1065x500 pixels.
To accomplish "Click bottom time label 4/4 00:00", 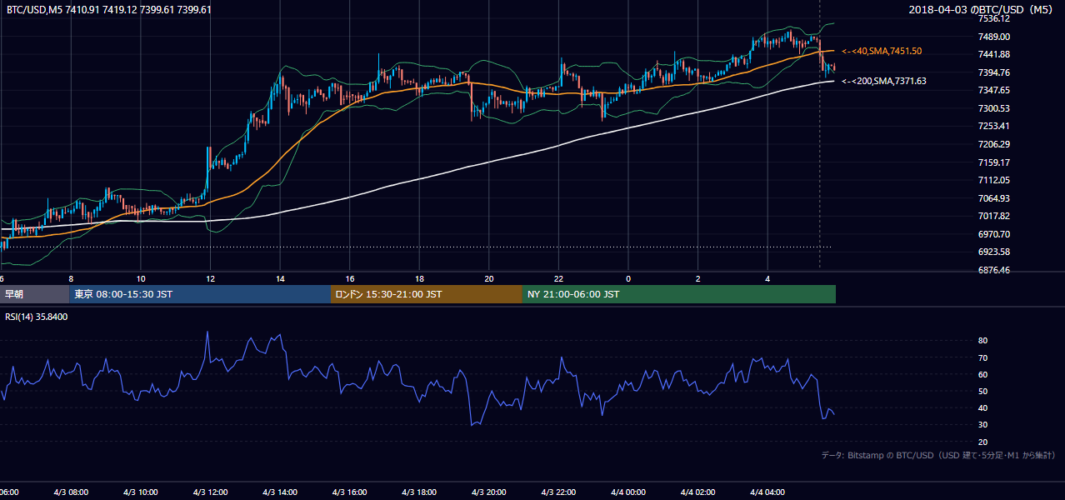I will coord(628,492).
